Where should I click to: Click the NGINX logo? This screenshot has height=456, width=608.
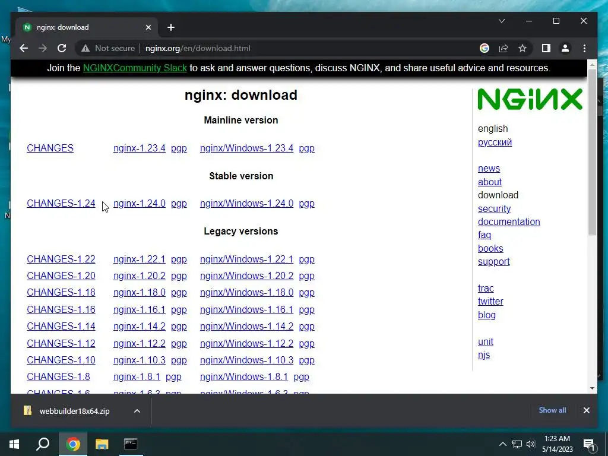(x=530, y=99)
